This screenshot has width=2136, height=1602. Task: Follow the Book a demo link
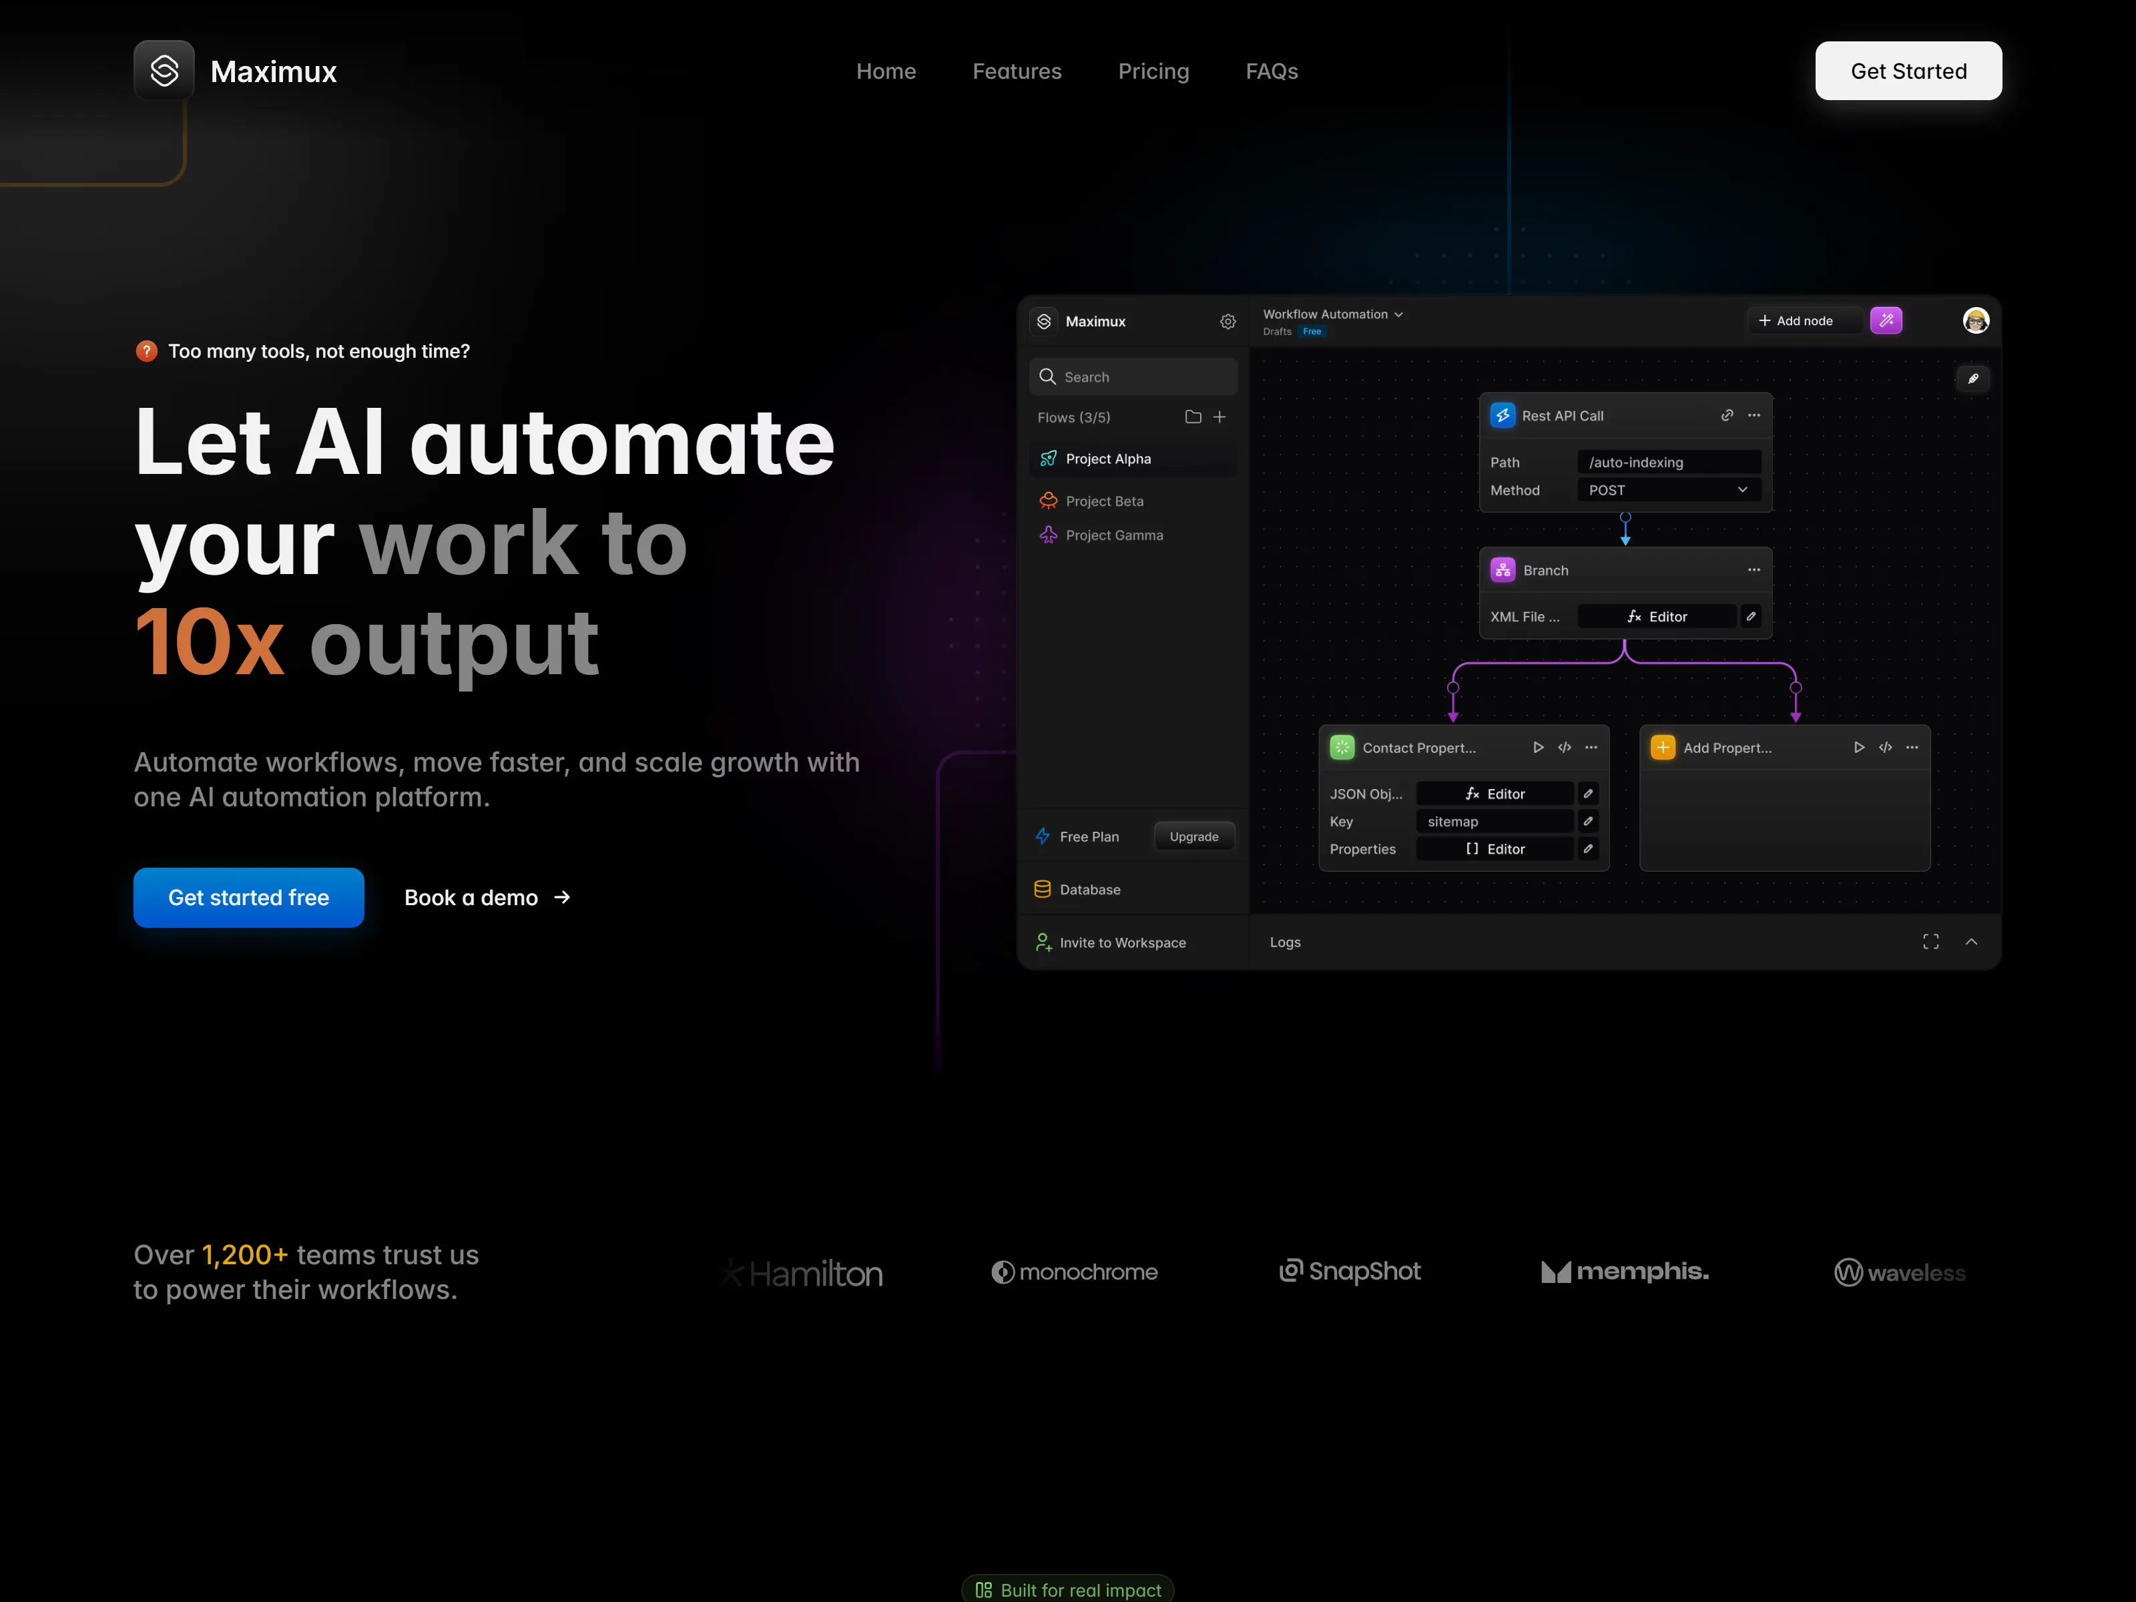click(x=488, y=898)
